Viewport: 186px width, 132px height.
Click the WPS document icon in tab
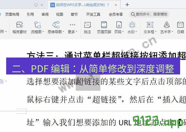point(53,5)
